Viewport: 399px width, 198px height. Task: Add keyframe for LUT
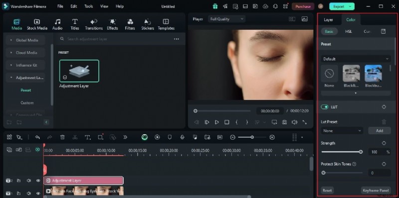(x=384, y=107)
